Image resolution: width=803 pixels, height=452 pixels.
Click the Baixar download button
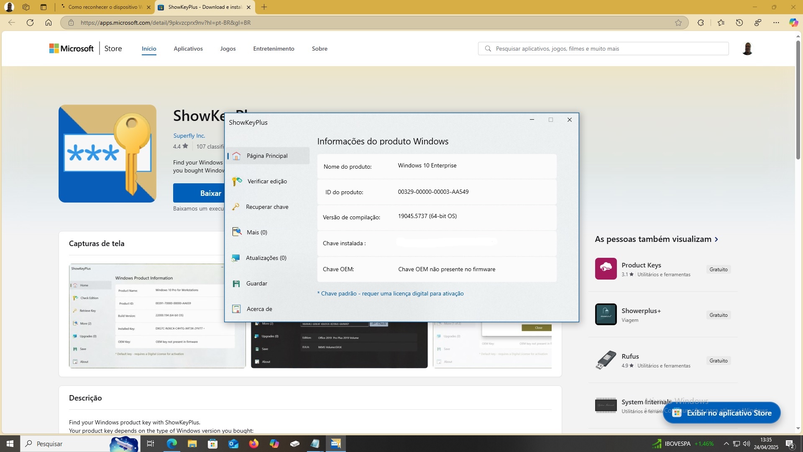pyautogui.click(x=199, y=193)
